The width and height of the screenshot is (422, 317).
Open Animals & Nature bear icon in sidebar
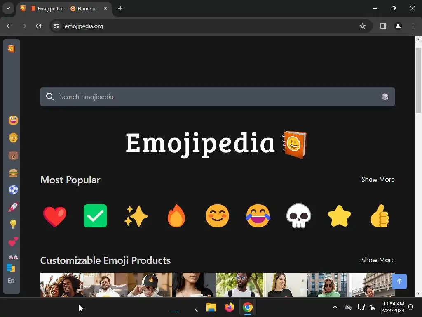point(13,156)
